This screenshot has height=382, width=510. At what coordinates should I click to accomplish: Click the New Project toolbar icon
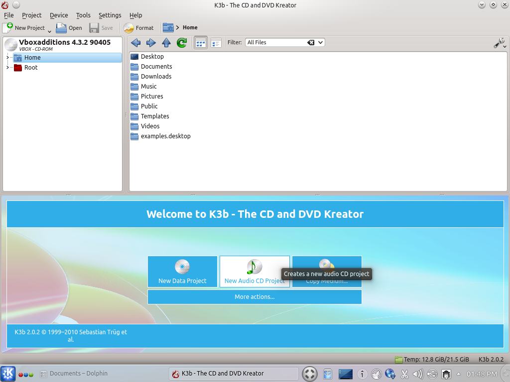7,28
